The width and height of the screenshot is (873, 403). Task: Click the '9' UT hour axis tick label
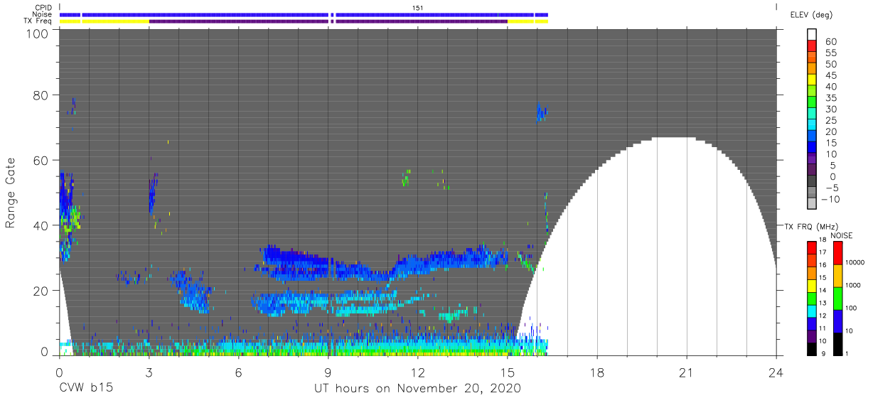click(x=328, y=372)
